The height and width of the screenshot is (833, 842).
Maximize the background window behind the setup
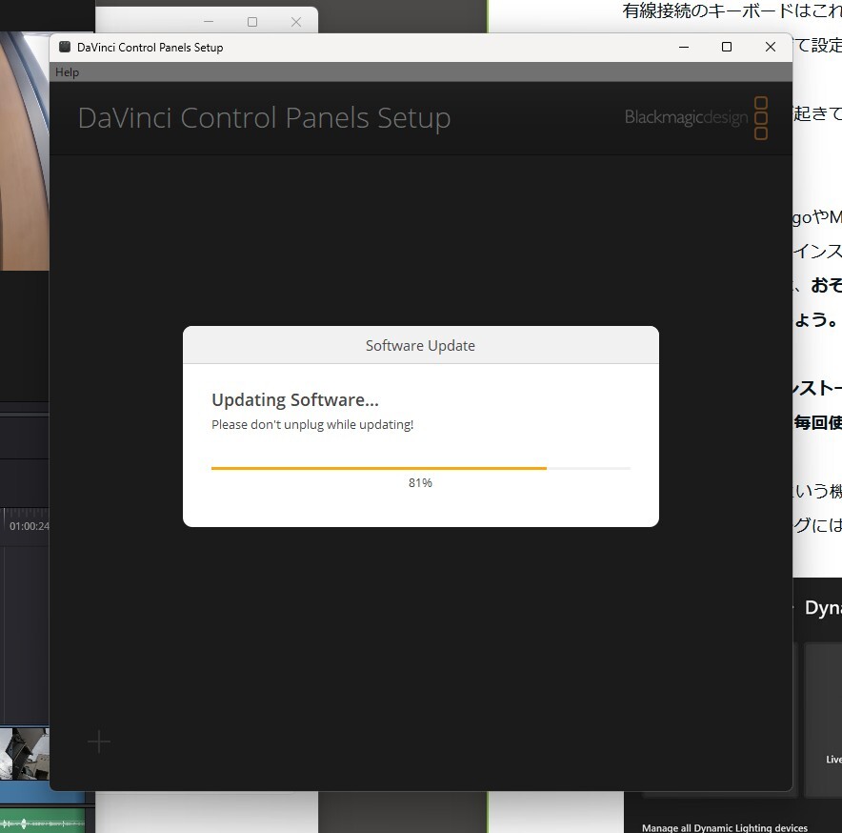252,22
